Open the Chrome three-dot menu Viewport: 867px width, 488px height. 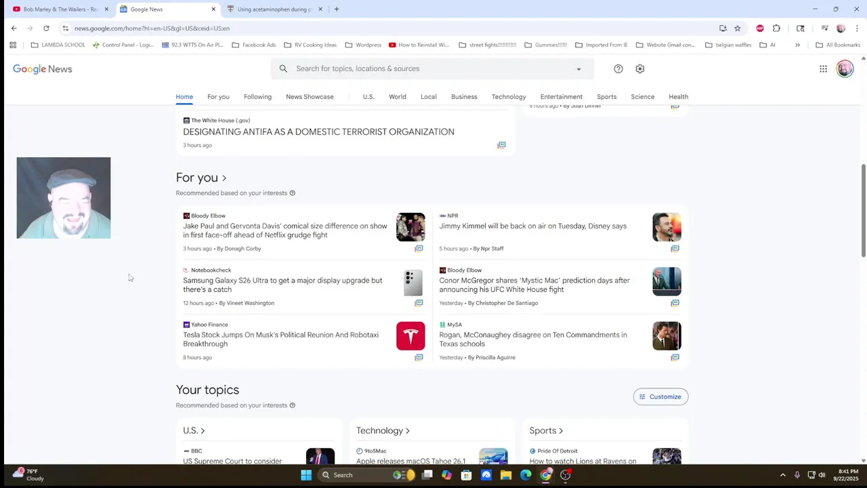click(x=857, y=28)
